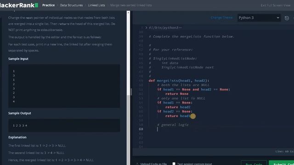The image size is (294, 165).
Task: Click Upload Code as File
Action: pyautogui.click(x=152, y=164)
